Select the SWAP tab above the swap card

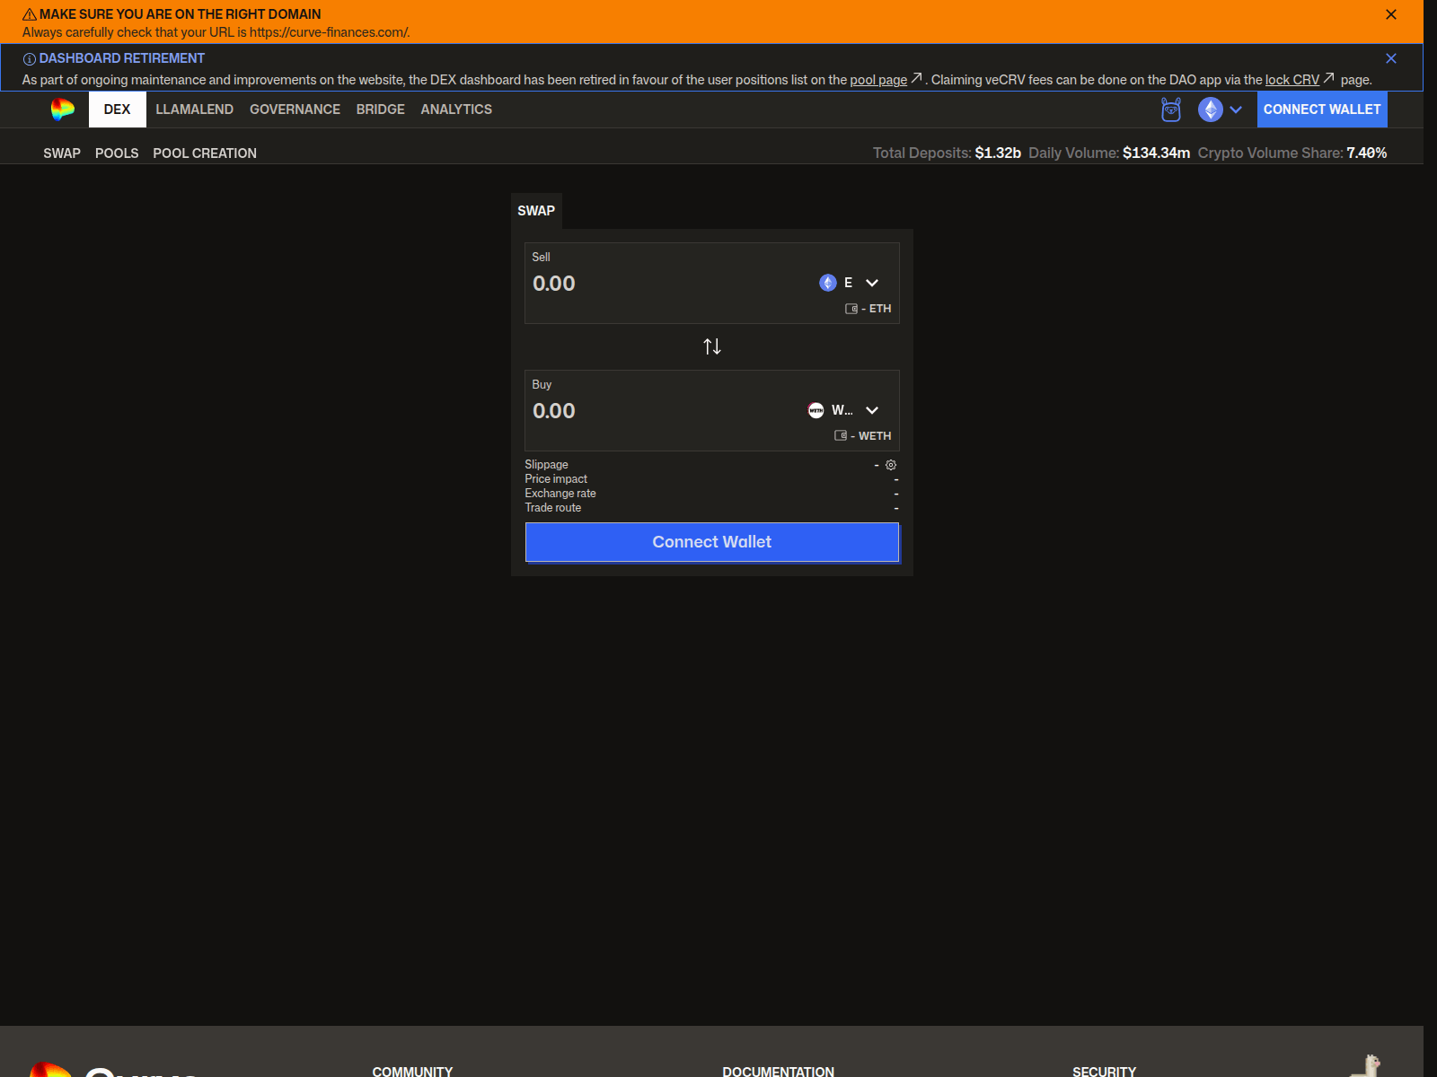click(x=536, y=211)
